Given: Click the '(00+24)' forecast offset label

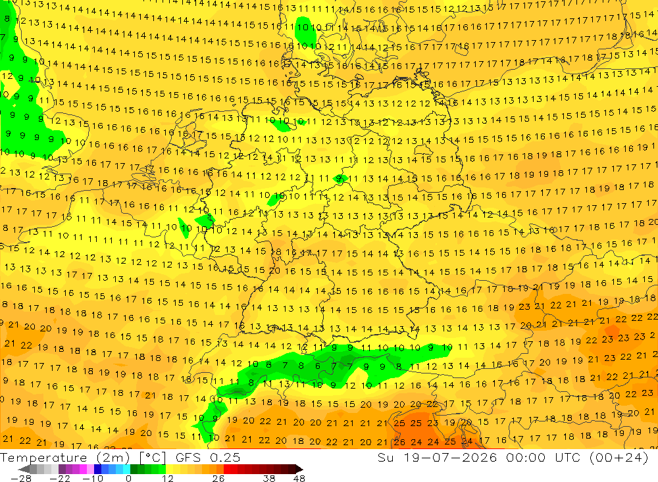Looking at the screenshot, I should [x=619, y=458].
